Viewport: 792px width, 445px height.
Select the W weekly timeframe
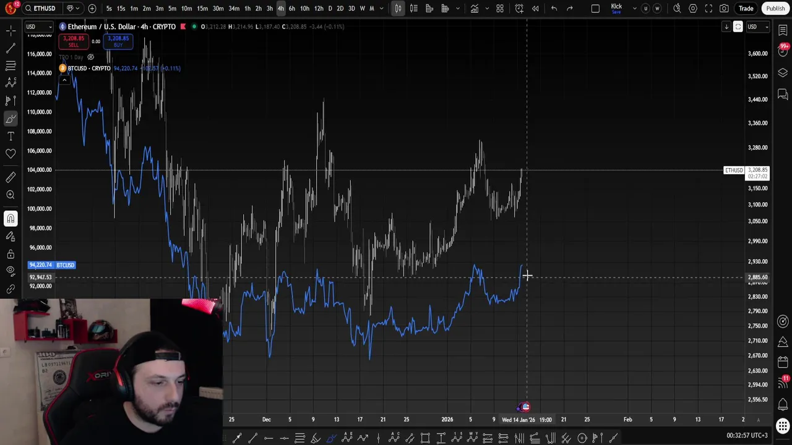click(363, 9)
